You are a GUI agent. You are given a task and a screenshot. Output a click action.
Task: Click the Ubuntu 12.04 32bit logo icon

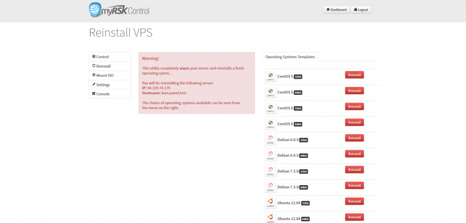click(270, 203)
